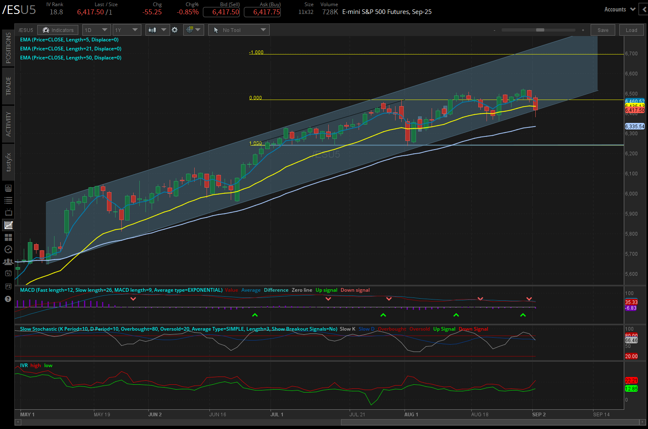Image resolution: width=648 pixels, height=429 pixels.
Task: Click the zoom in plus button
Action: tap(583, 30)
